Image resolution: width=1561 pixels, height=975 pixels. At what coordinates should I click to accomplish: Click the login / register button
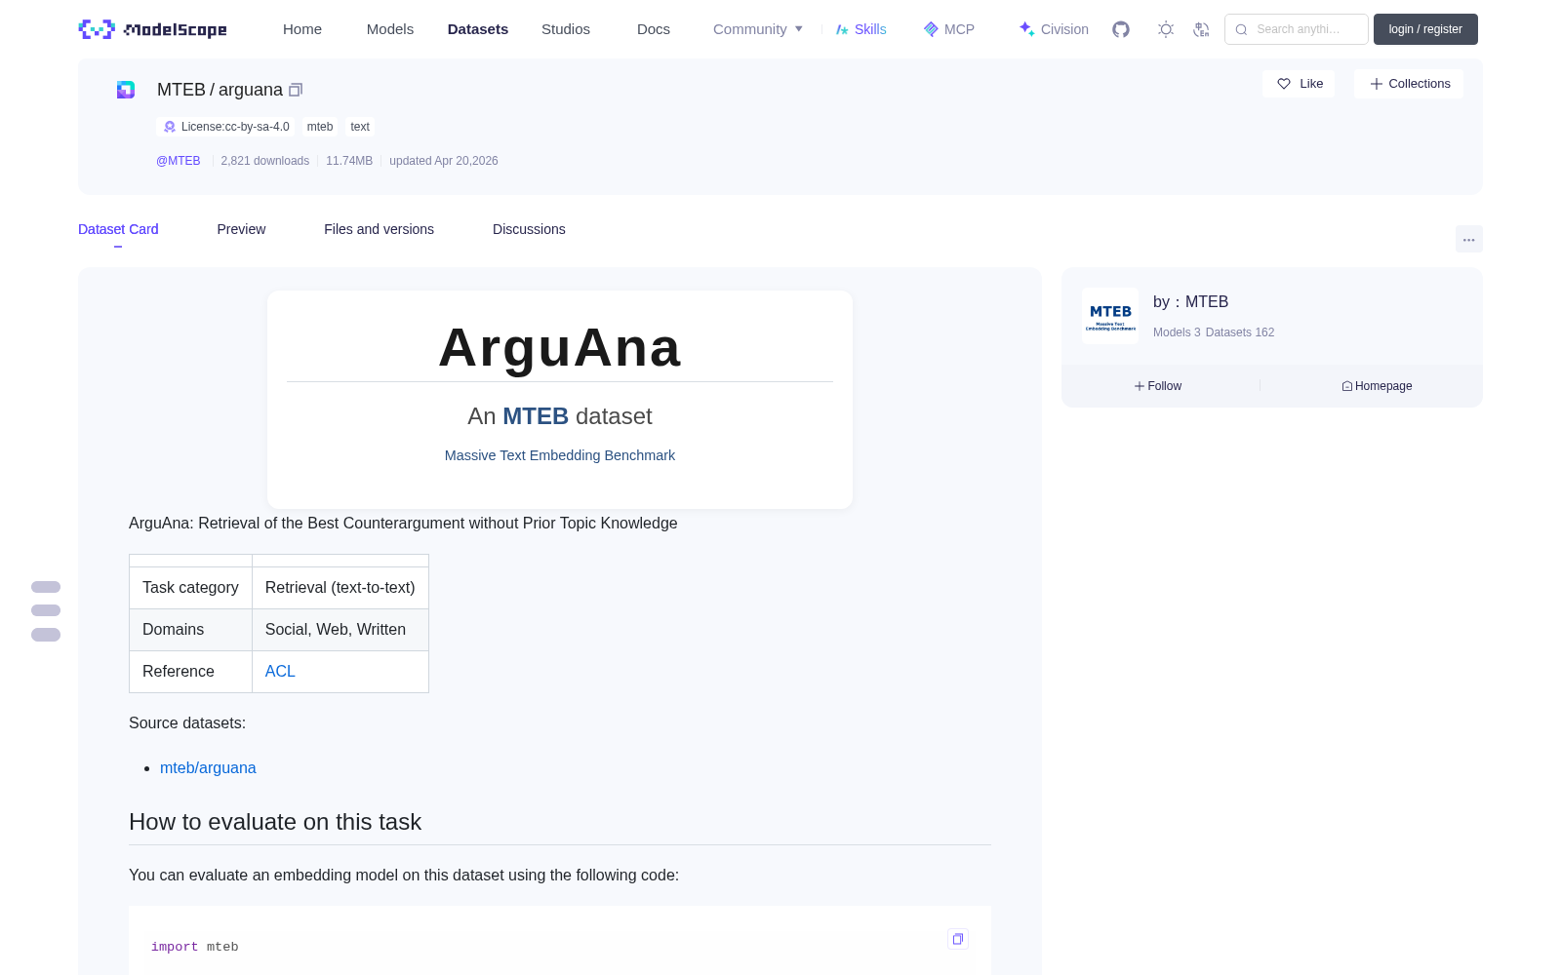[1425, 29]
